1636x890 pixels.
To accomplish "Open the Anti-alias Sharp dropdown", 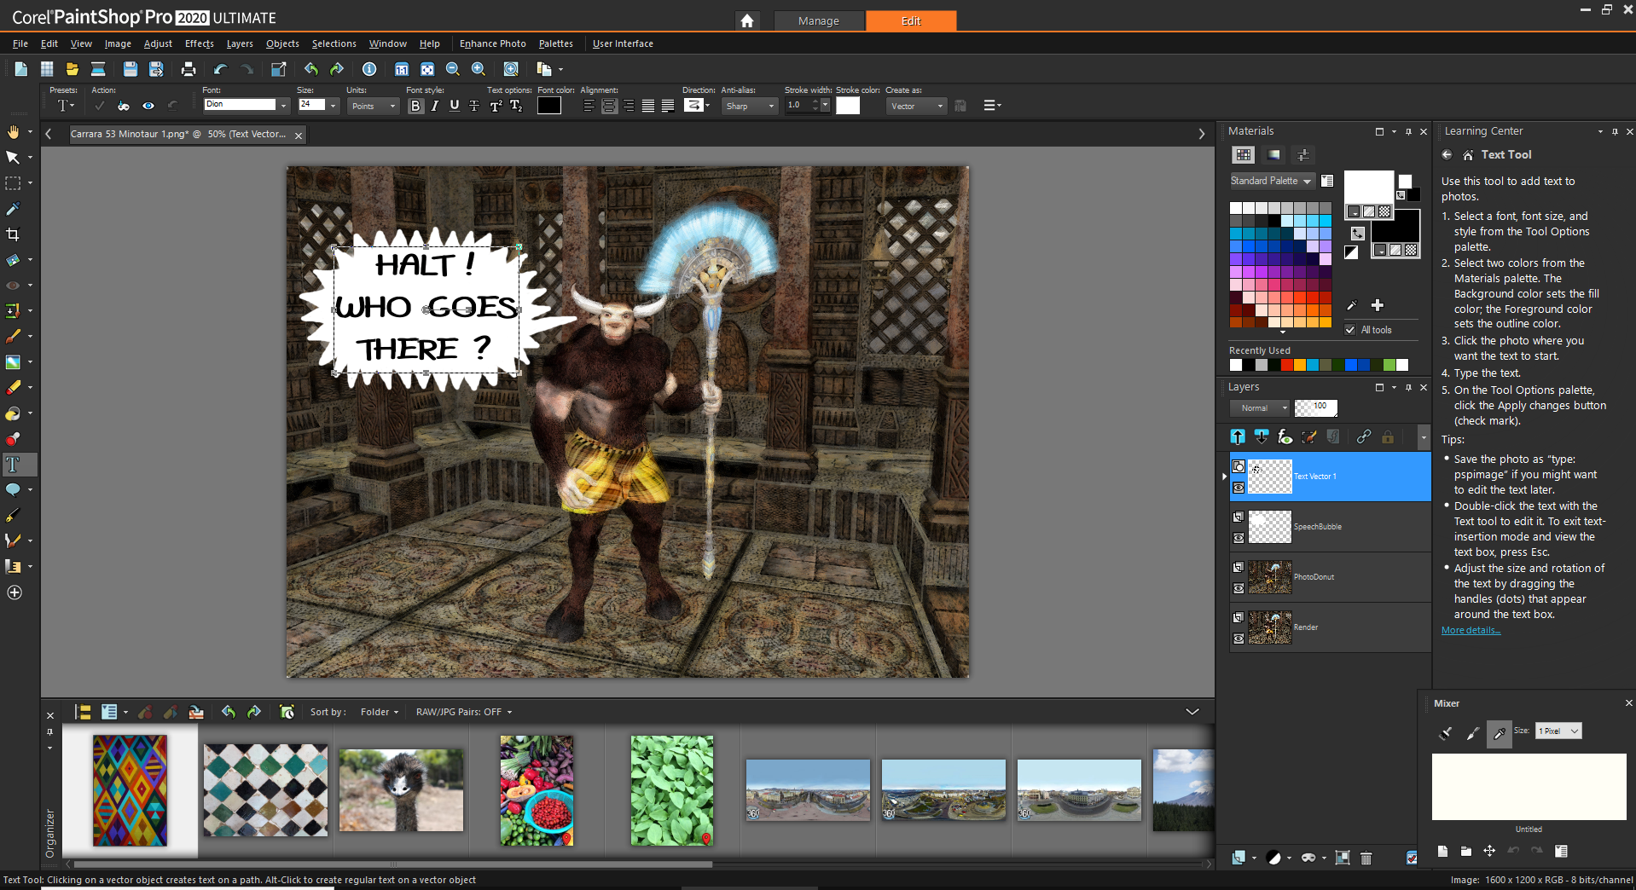I will tap(750, 106).
